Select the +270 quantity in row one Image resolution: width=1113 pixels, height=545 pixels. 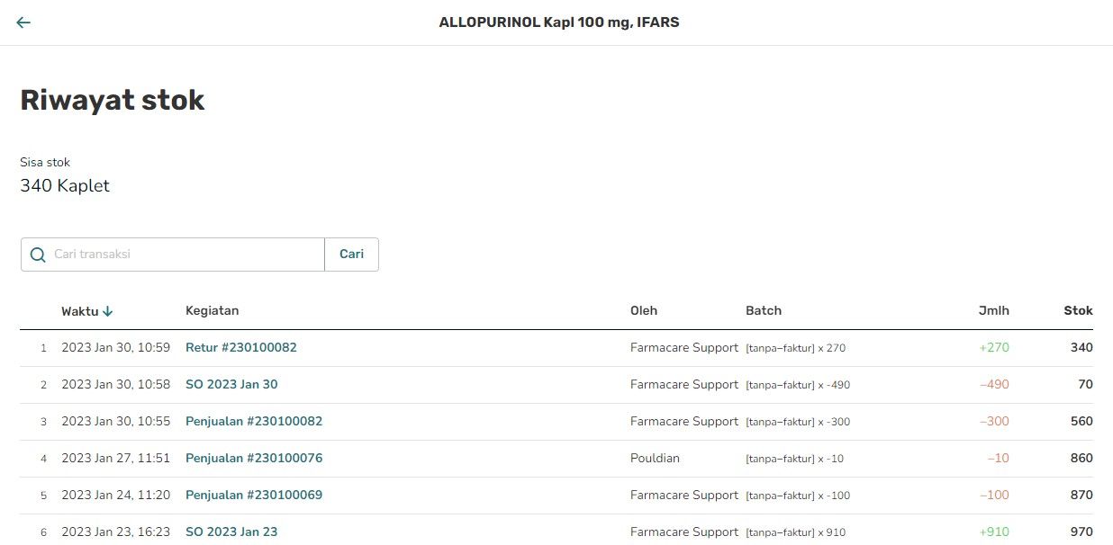click(994, 347)
